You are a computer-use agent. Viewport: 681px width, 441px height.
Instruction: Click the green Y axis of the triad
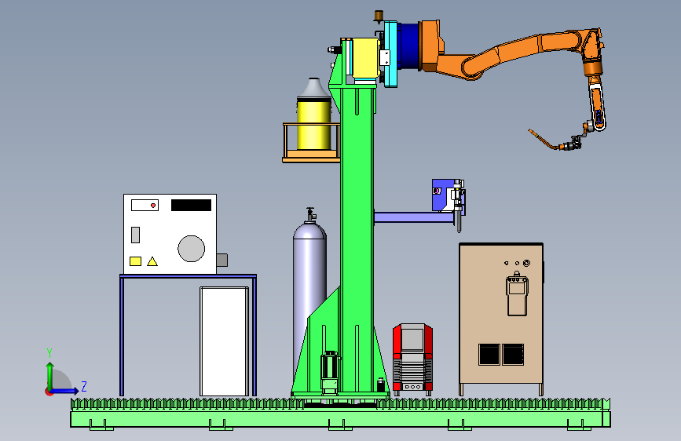point(50,376)
